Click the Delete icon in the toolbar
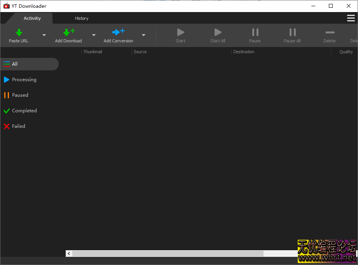 [x=329, y=32]
